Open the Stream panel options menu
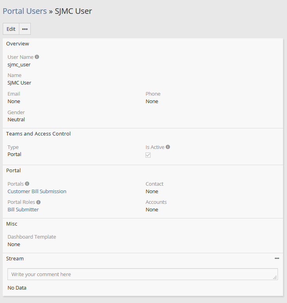This screenshot has height=303, width=287. [x=277, y=258]
